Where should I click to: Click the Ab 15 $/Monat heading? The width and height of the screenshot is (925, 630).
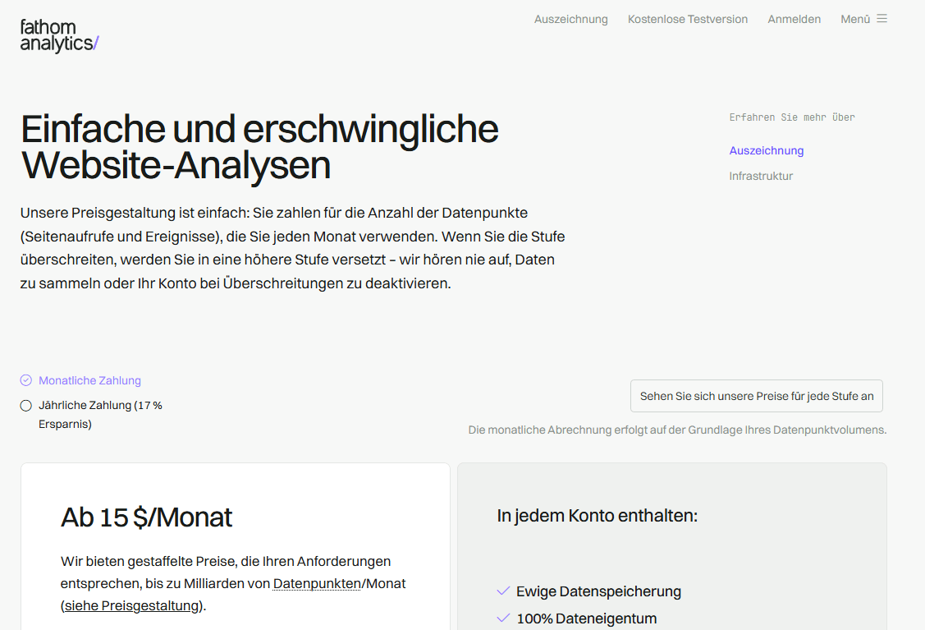tap(146, 517)
